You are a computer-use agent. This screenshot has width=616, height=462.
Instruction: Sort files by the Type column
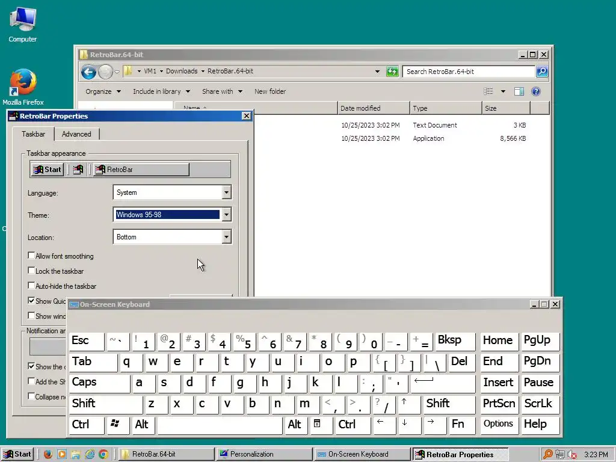[446, 108]
